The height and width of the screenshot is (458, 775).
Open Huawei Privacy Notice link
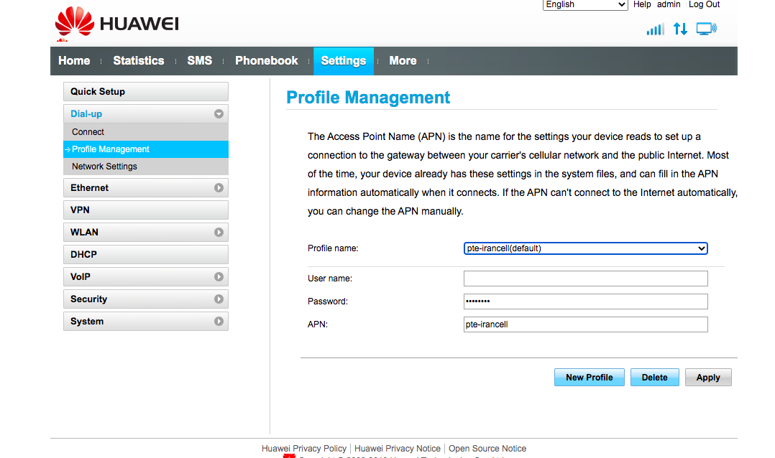click(x=398, y=449)
